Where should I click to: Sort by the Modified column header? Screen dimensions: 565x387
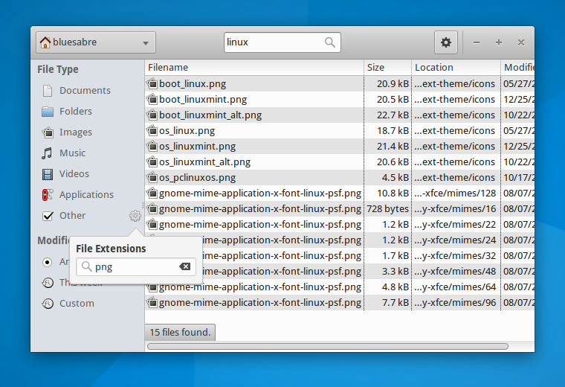[518, 68]
